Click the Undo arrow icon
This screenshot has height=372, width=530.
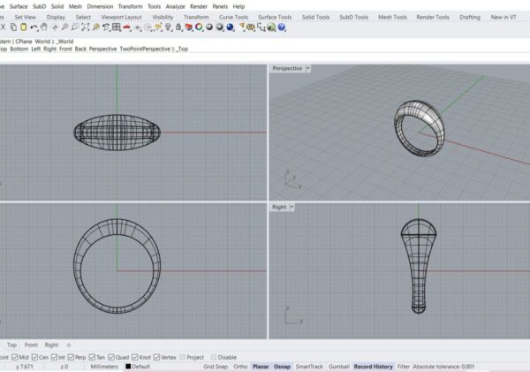pos(34,27)
